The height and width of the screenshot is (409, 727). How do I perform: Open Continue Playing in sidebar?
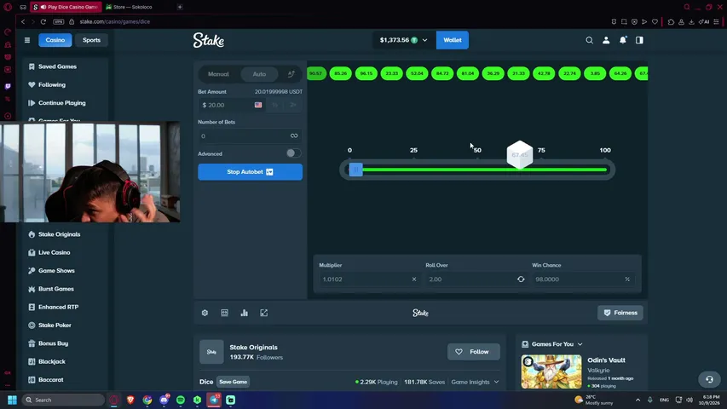tap(62, 103)
